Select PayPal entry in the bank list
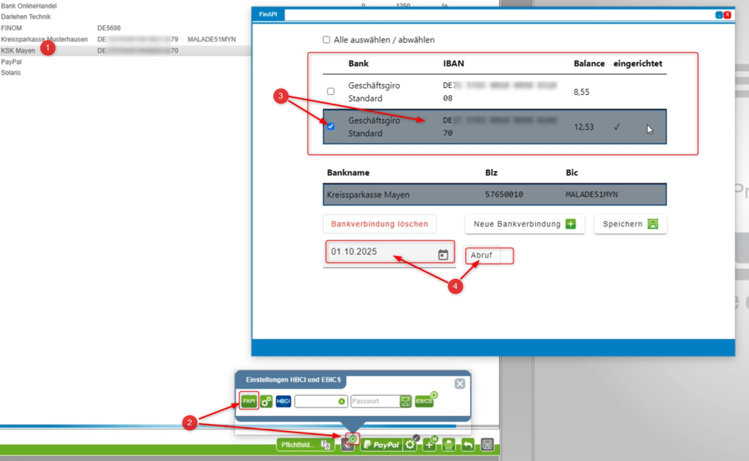749x461 pixels. 11,62
